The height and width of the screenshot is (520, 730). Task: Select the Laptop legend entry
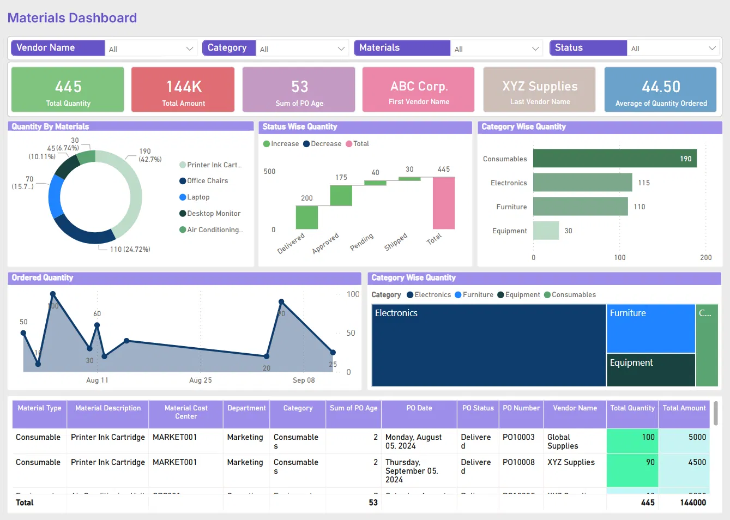pyautogui.click(x=198, y=197)
